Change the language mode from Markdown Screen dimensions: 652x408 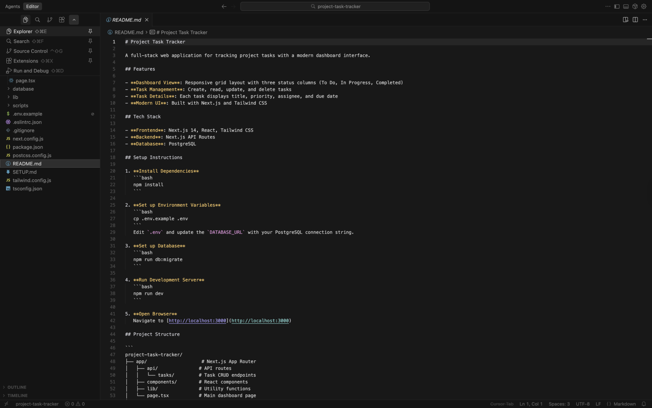click(625, 404)
